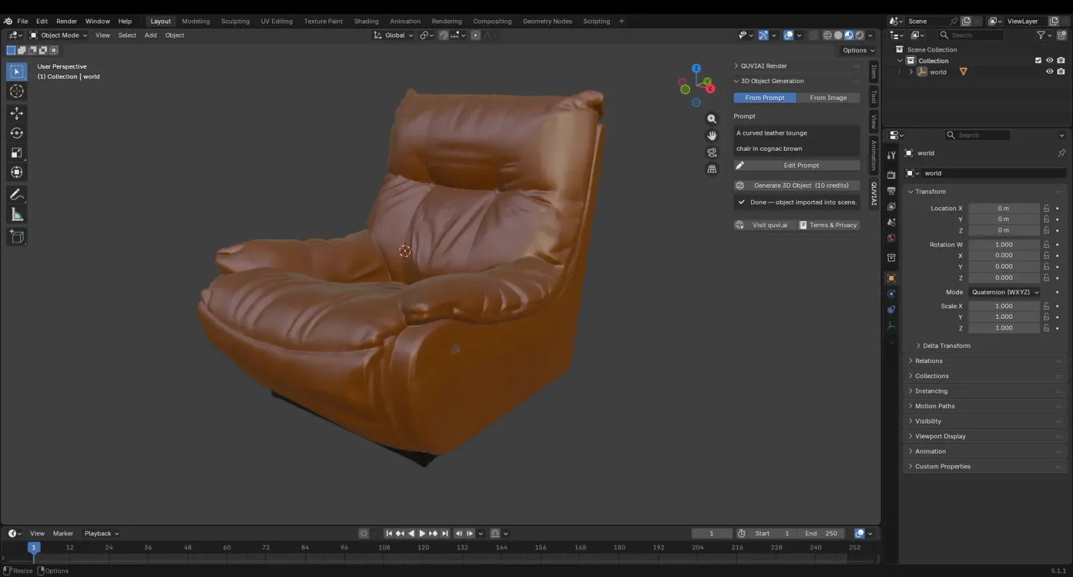Select the From Image tab
Screen dimensions: 1073x577
(828, 98)
